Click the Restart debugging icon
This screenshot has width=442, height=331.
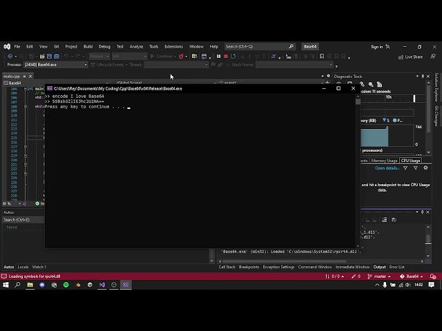point(233,57)
